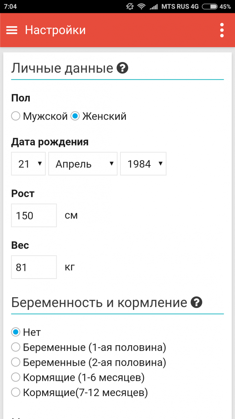The width and height of the screenshot is (235, 419).
Task: Open the hamburger navigation menu
Action: tap(12, 30)
